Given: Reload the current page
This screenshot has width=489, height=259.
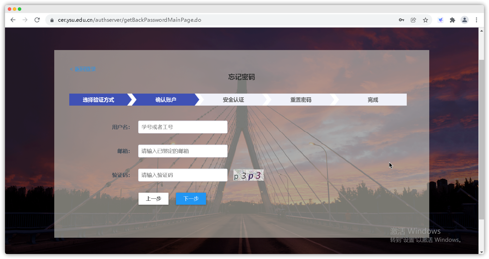Looking at the screenshot, I should 37,20.
